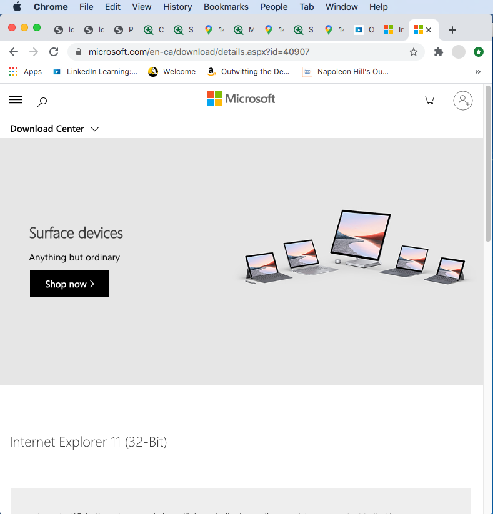Screen dimensions: 493x514
Task: Click the account sign-in avatar icon
Action: click(x=462, y=100)
